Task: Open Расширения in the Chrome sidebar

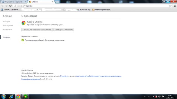Action: pos(8,26)
